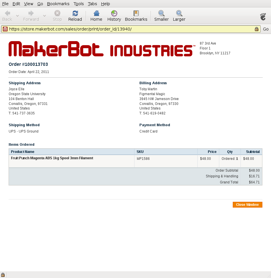Click UPS - UPS Ground text

point(24,131)
